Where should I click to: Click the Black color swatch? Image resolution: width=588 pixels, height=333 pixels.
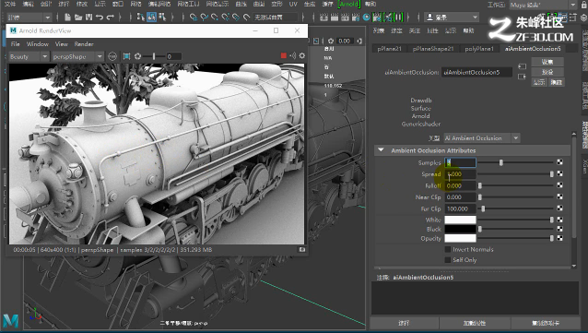pos(460,229)
